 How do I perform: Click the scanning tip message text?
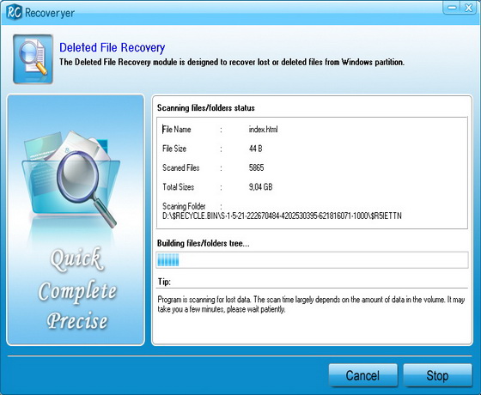click(x=311, y=304)
